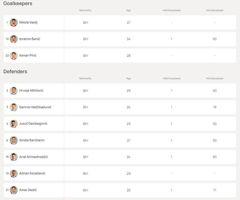240x200 pixels.
Task: Click Defenders 'Age' column header
Action: (128, 78)
